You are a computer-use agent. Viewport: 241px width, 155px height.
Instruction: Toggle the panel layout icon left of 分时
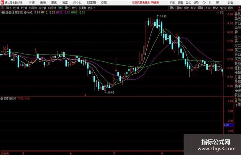click(x=2, y=8)
